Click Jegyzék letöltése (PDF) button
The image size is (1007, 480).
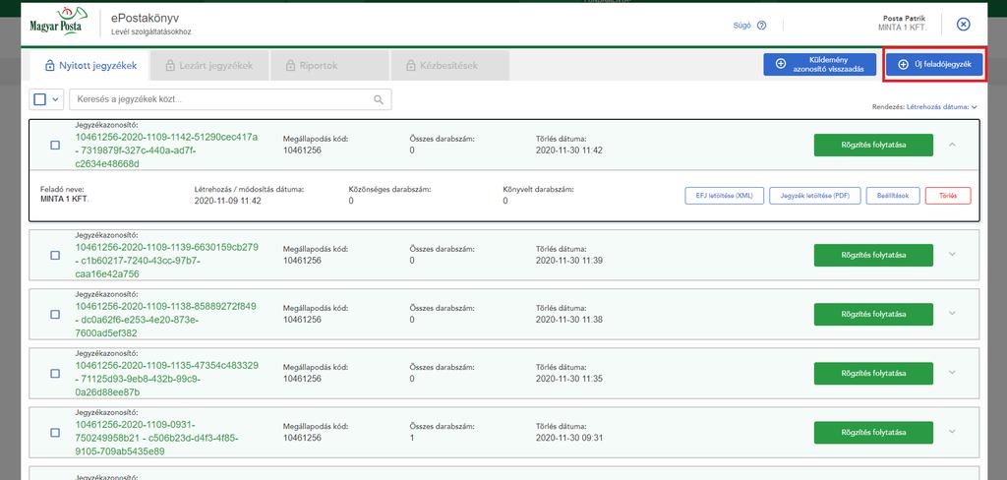(x=815, y=196)
